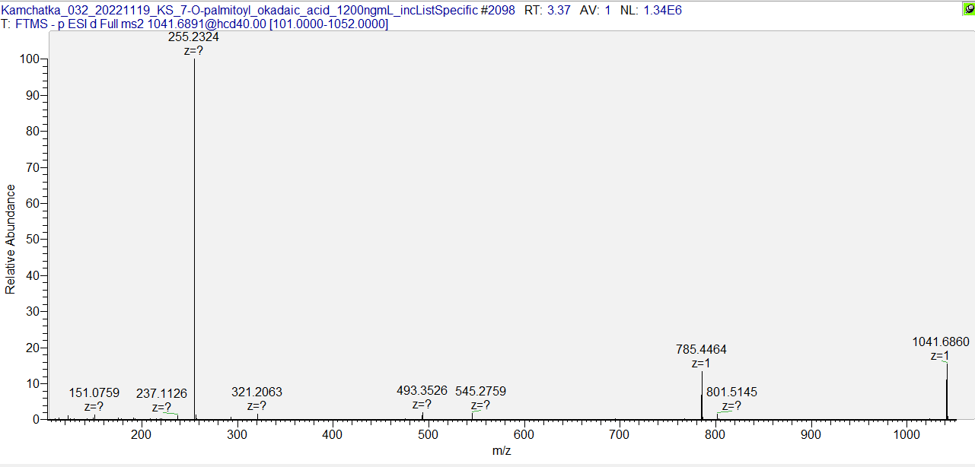Click the pin icon in the top-right corner
Screen dimensions: 975x467
[968, 9]
